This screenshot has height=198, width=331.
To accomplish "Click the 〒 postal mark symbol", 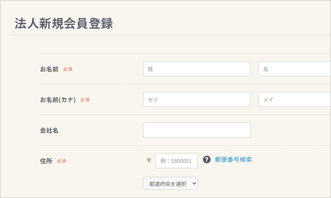I will (x=149, y=161).
